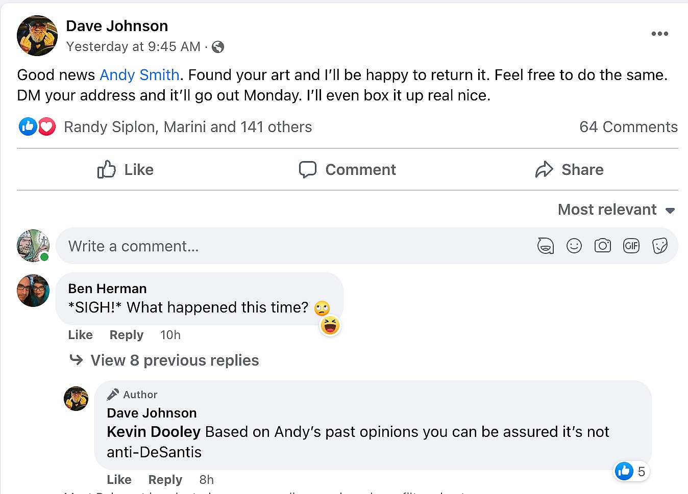Like Ben Herman's comment
The image size is (688, 494).
[80, 335]
